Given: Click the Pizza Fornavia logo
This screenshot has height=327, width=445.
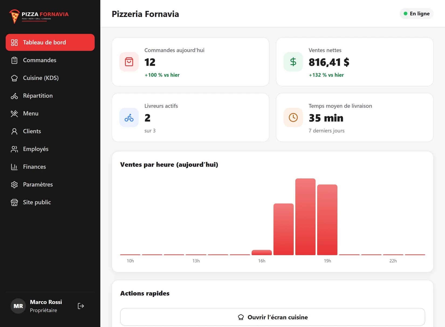Looking at the screenshot, I should [x=39, y=16].
